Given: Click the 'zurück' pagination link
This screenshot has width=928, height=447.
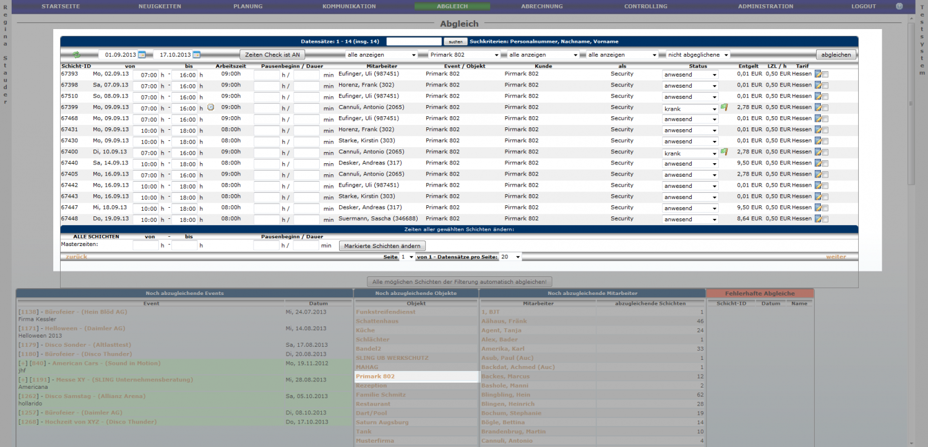Looking at the screenshot, I should pos(76,257).
